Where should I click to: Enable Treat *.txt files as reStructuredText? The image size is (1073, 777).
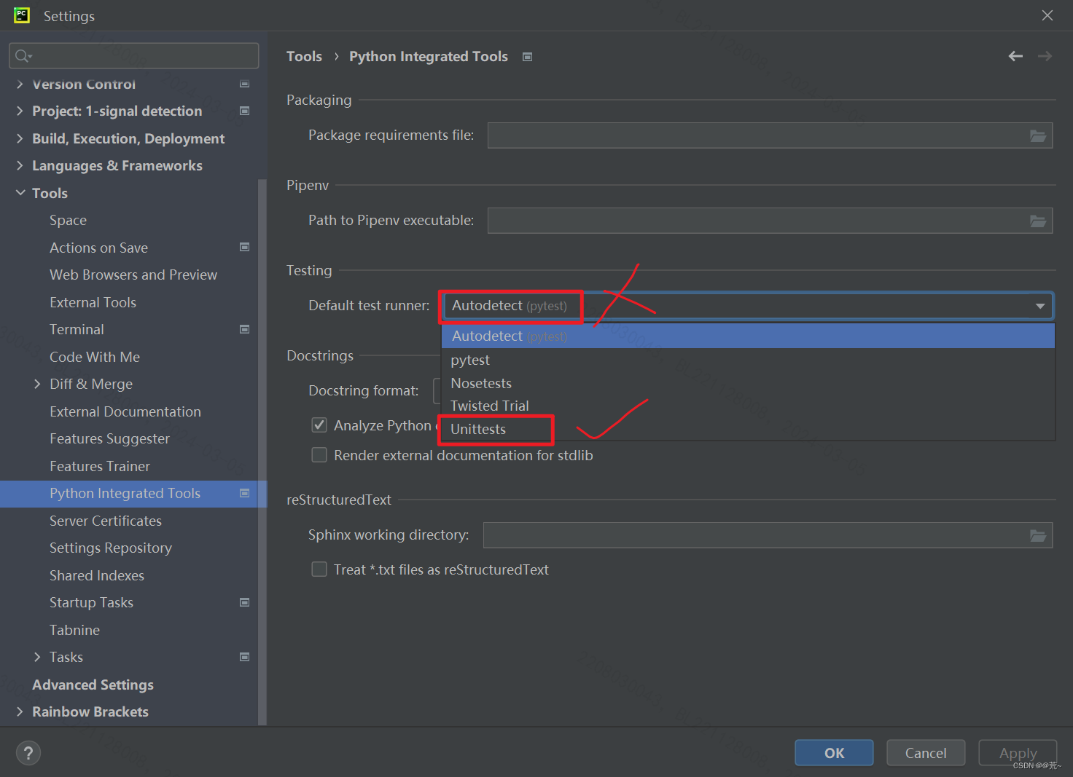click(319, 569)
